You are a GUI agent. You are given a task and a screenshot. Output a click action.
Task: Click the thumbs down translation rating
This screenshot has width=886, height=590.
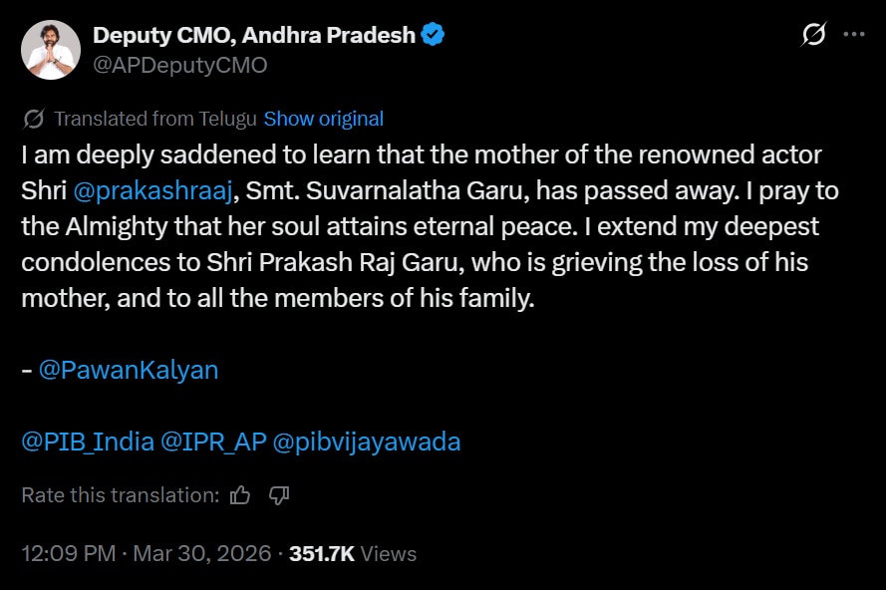(279, 495)
